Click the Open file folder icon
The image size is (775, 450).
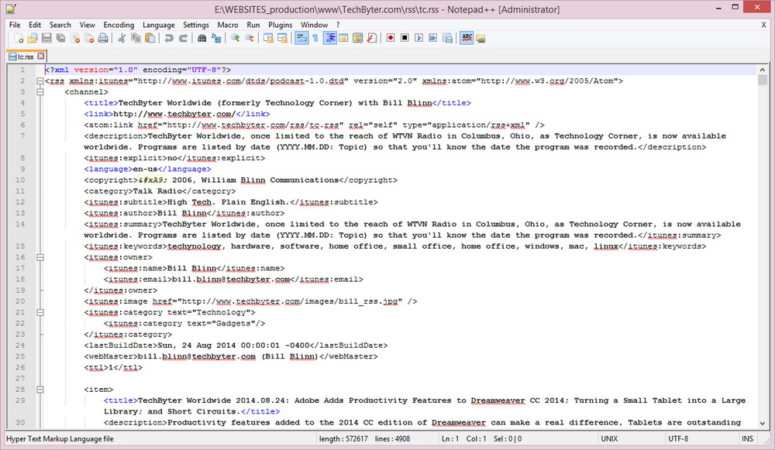33,38
